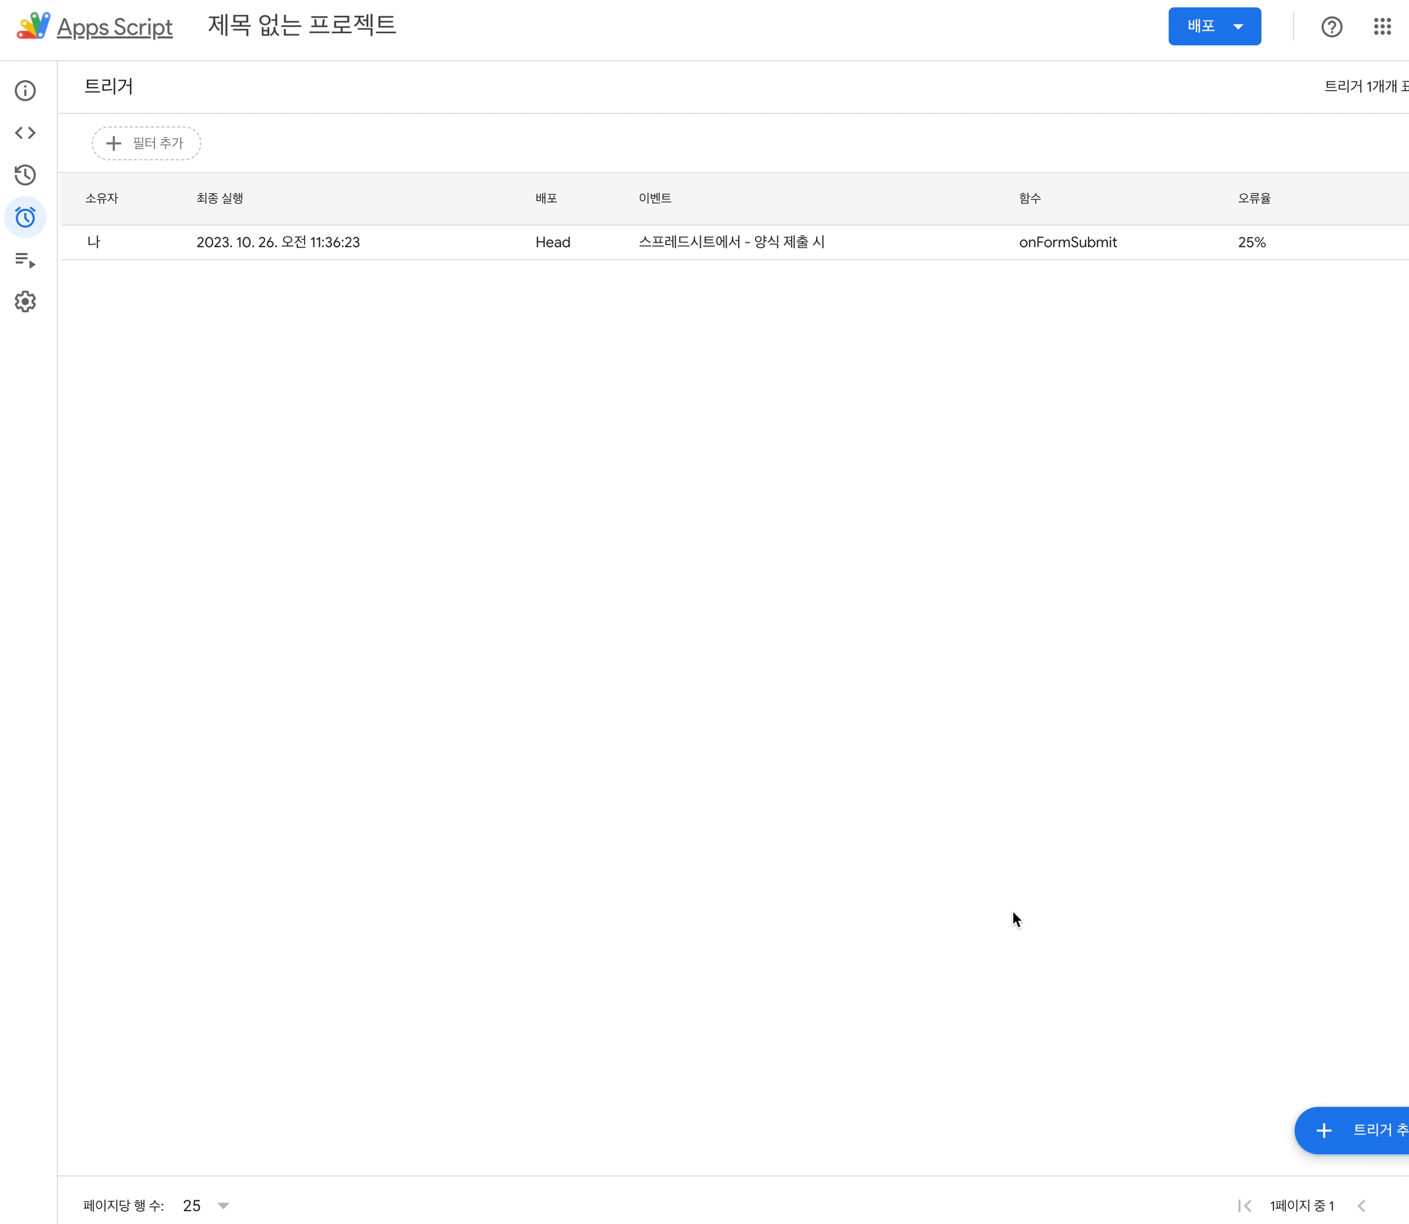Open the rows per page 25 dropdown
The height and width of the screenshot is (1224, 1409).
[x=206, y=1205]
